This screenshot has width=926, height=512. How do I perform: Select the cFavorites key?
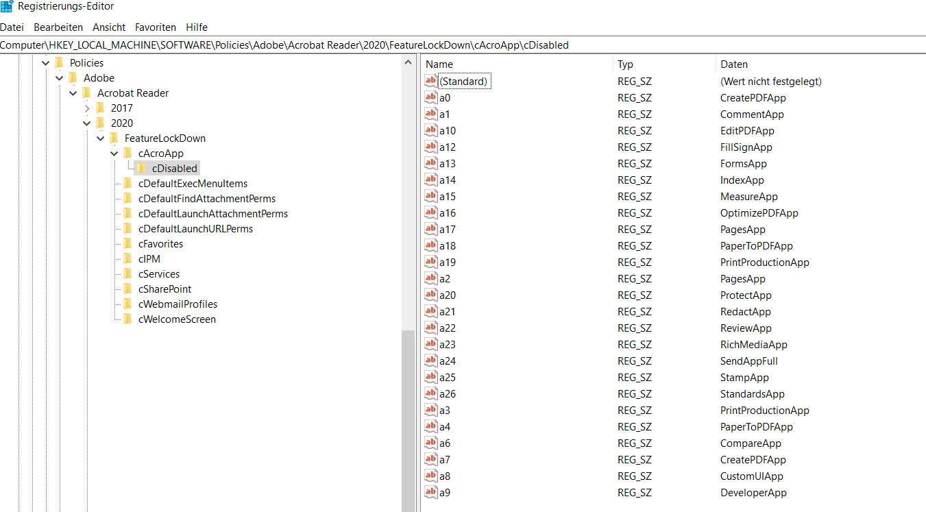(x=160, y=244)
